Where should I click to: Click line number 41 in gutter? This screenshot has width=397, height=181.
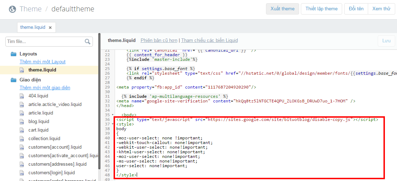coord(107,143)
